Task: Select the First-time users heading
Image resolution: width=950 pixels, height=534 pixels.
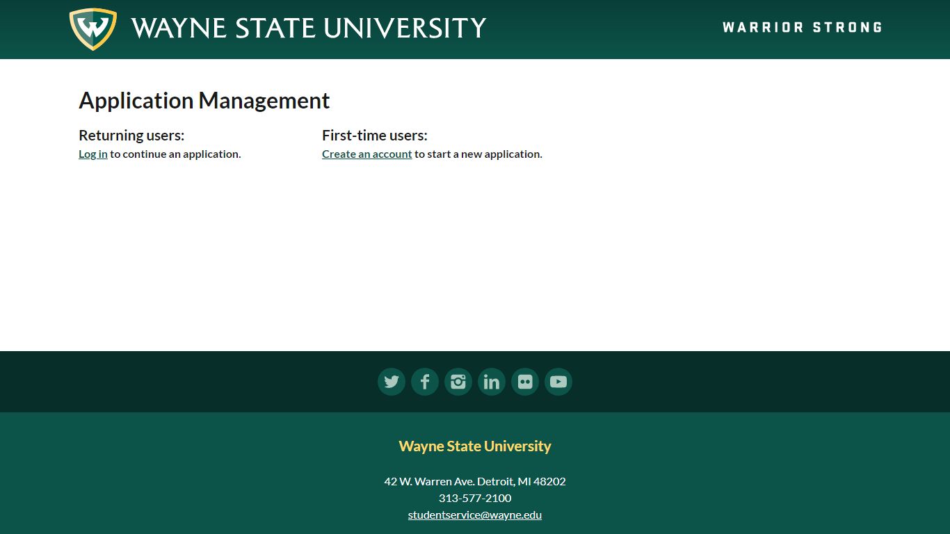Action: [375, 135]
